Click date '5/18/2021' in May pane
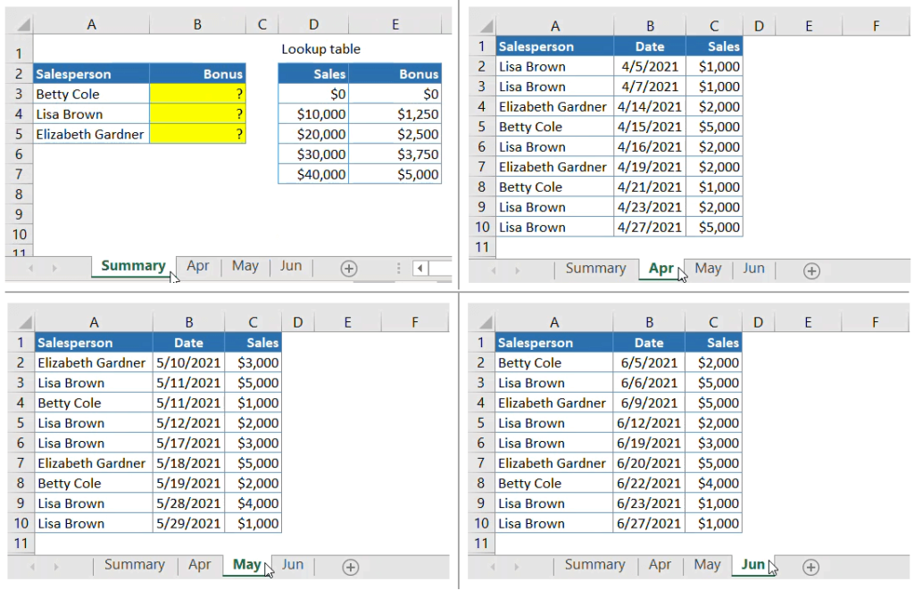 (x=189, y=463)
